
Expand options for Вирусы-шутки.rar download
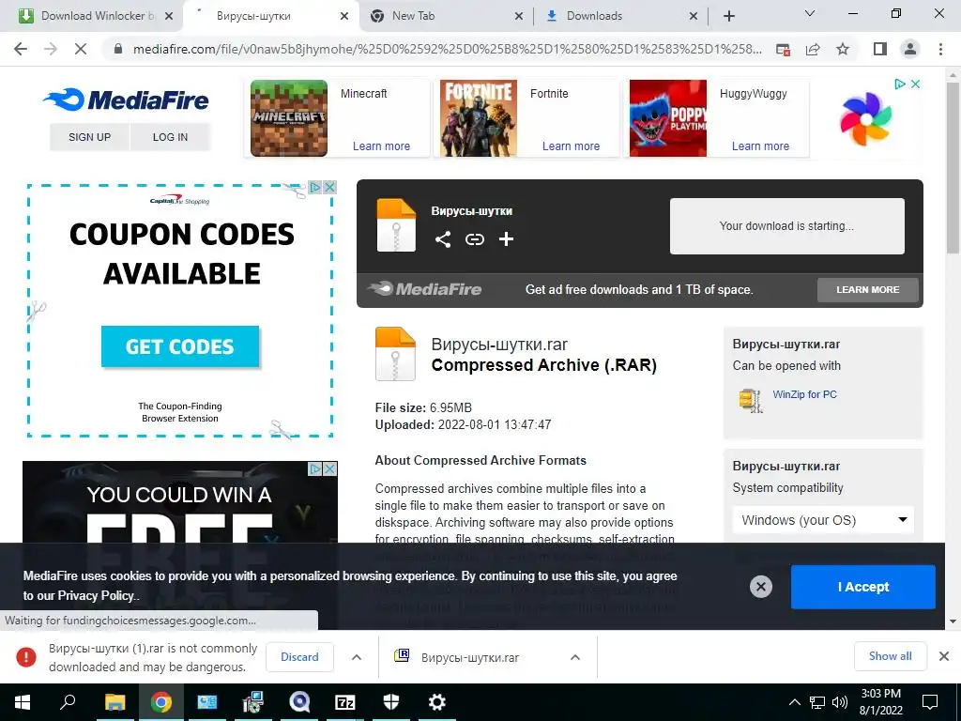point(575,656)
